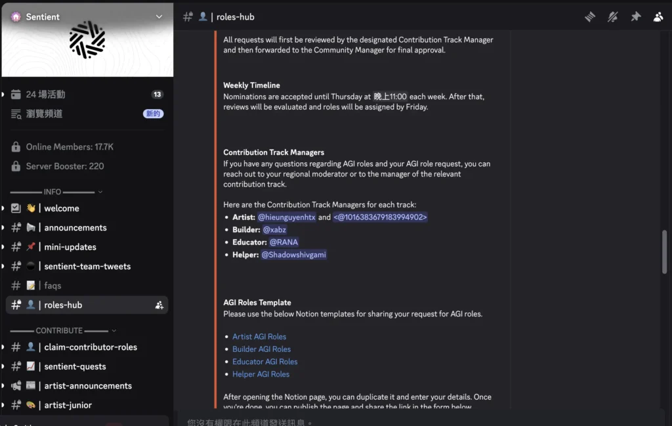672x426 pixels.
Task: Click the AGI Roles Template heading
Action: click(x=257, y=303)
